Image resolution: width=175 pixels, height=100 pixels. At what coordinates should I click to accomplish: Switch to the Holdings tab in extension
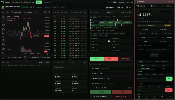click(x=163, y=41)
